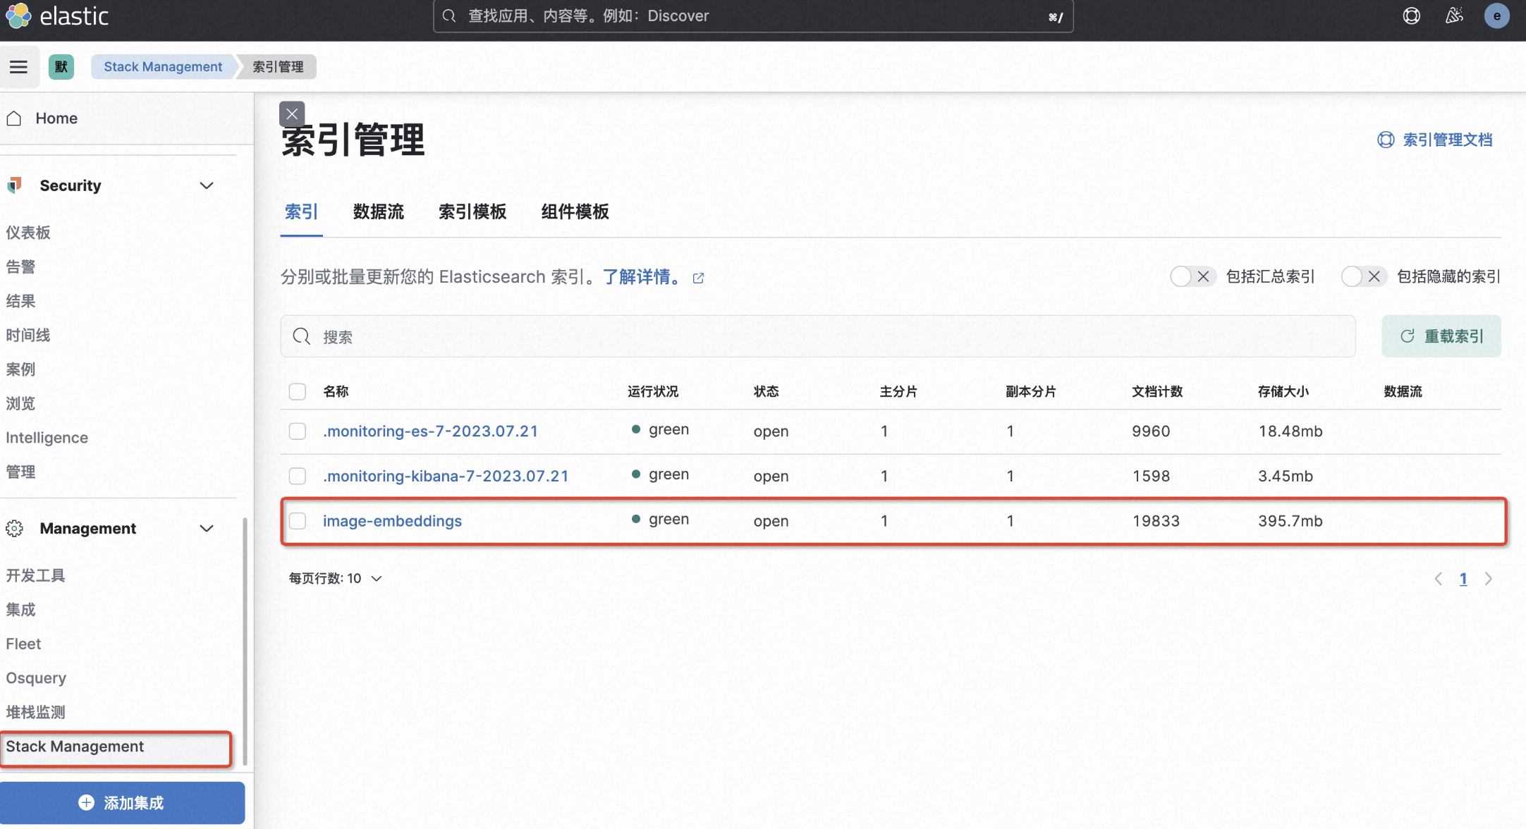
Task: Open 开发工具 under Management
Action: (x=35, y=575)
